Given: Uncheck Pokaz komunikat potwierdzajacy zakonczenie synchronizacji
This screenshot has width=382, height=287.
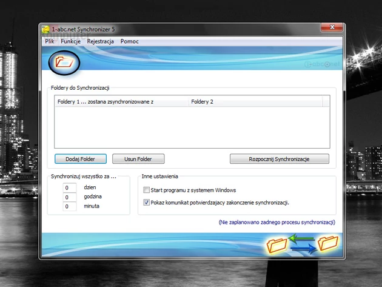Looking at the screenshot, I should pos(146,203).
